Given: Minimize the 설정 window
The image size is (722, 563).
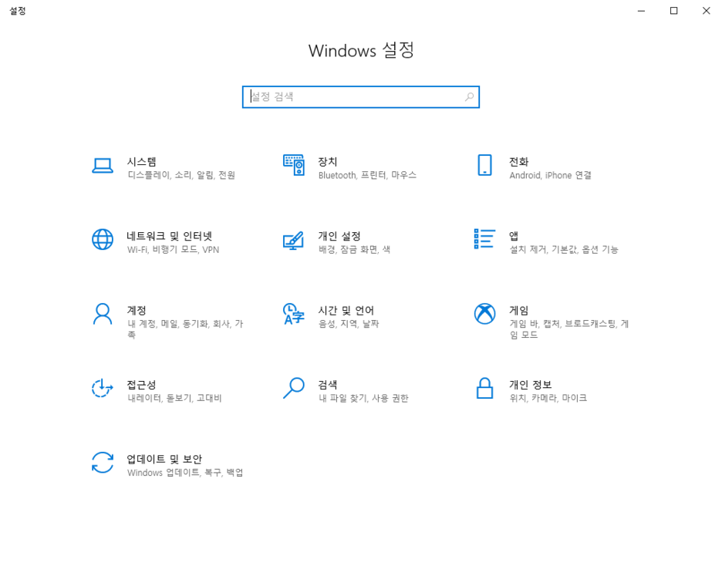Looking at the screenshot, I should [641, 11].
